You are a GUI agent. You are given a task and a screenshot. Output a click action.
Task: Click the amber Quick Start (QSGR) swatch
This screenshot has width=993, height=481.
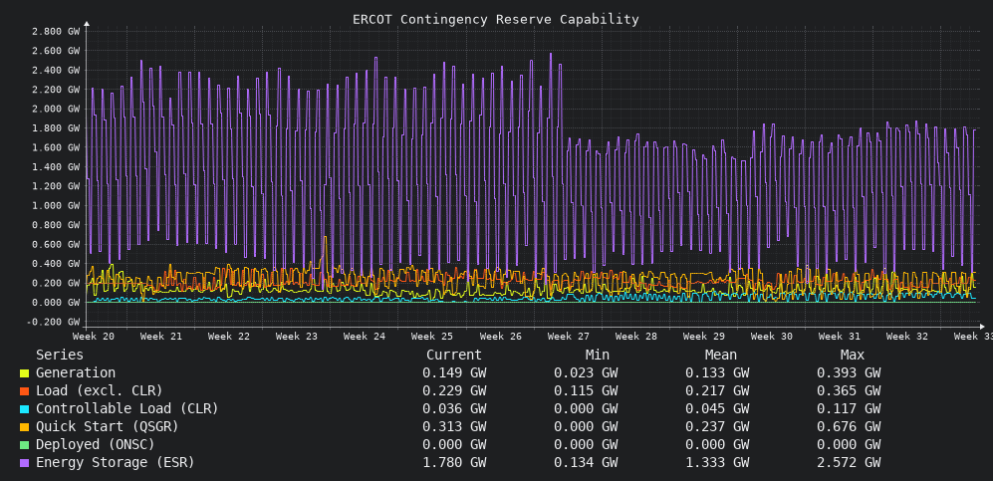click(x=24, y=427)
